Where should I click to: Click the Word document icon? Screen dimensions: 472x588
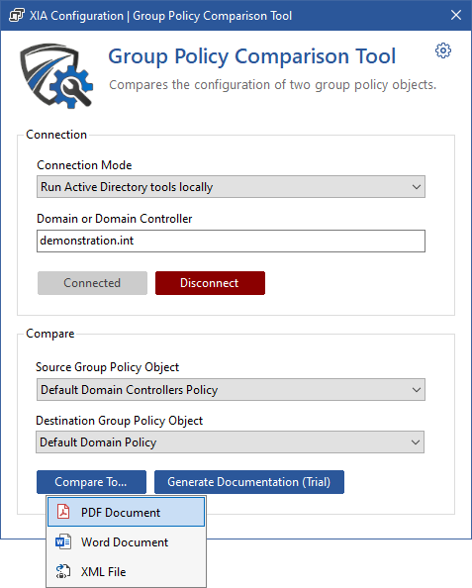coord(63,541)
